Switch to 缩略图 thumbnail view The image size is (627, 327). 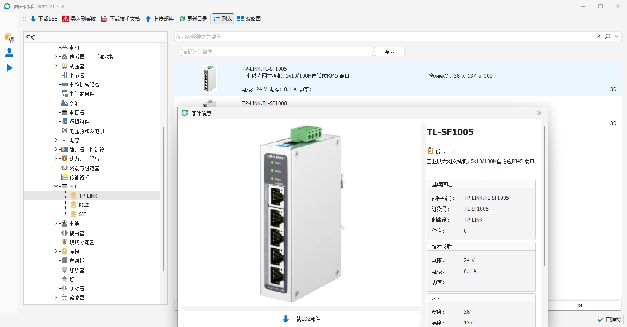pos(249,19)
